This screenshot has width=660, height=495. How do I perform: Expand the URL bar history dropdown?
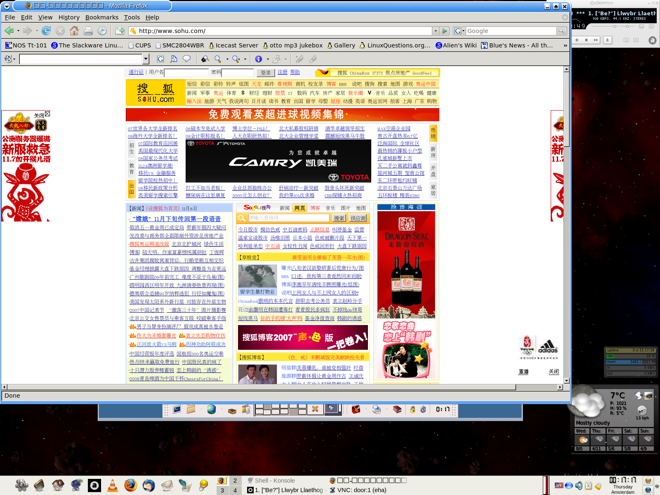(x=435, y=31)
